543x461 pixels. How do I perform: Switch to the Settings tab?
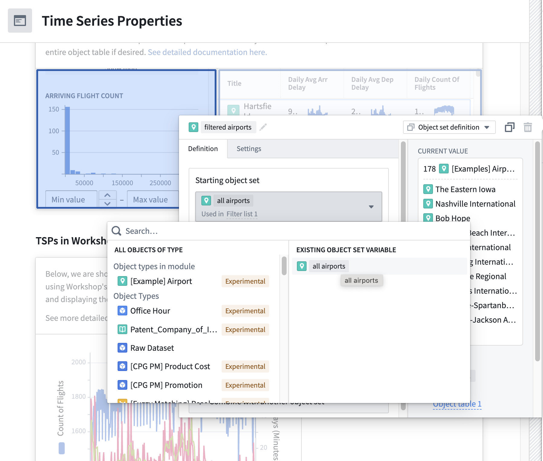coord(249,149)
